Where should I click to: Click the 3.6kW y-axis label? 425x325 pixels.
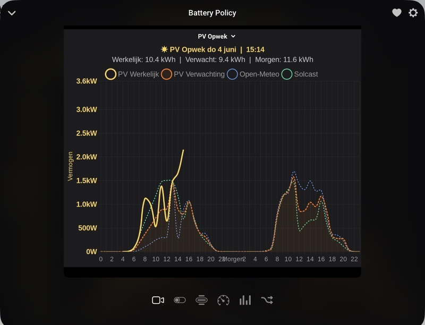click(x=87, y=81)
